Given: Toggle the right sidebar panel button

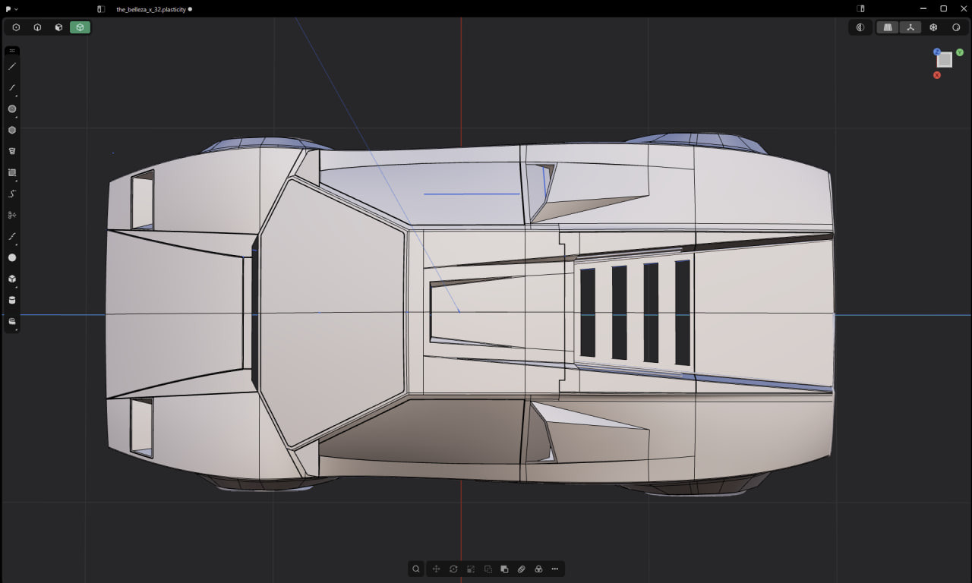Looking at the screenshot, I should (860, 9).
